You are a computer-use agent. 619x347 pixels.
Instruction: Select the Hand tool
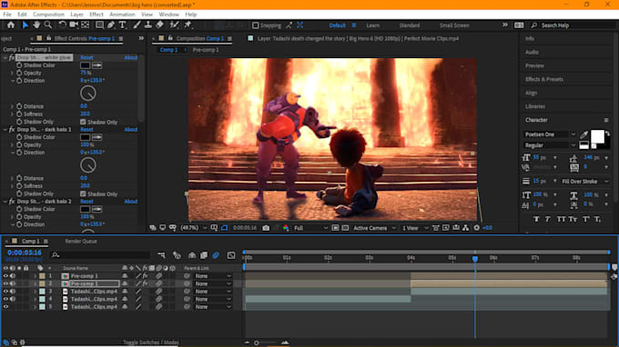[36, 25]
